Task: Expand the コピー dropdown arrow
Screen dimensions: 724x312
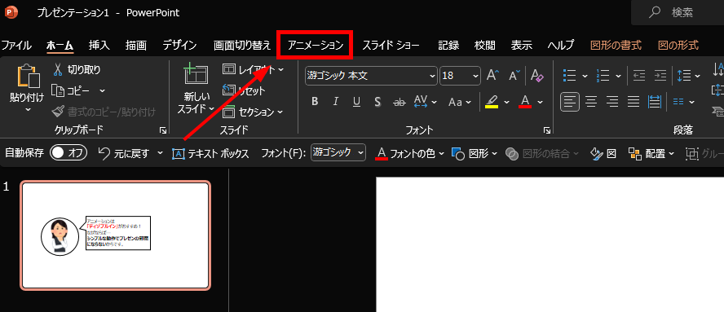Action: click(x=102, y=90)
